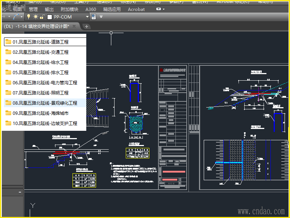Open the 附加模块 ribbon tab

point(69,9)
